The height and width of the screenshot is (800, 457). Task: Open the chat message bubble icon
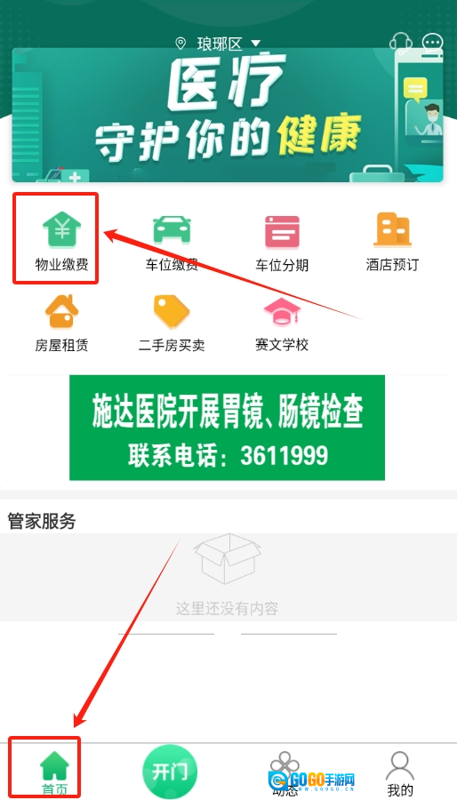[432, 43]
